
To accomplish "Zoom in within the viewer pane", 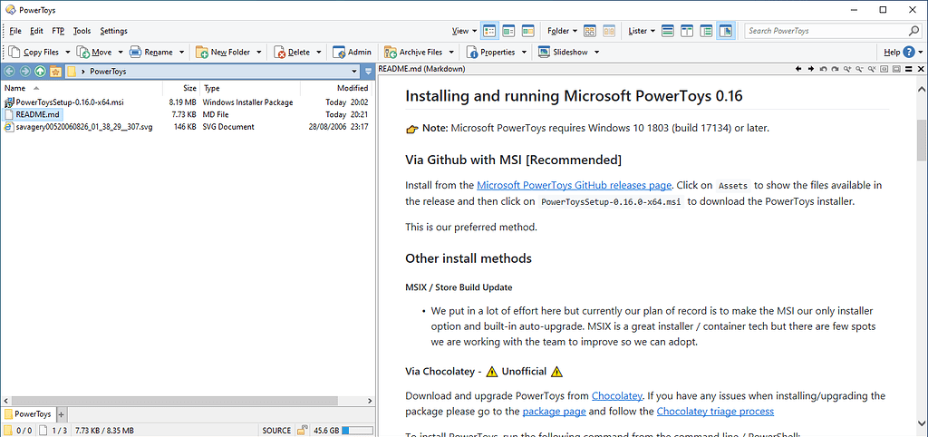I will tap(847, 69).
